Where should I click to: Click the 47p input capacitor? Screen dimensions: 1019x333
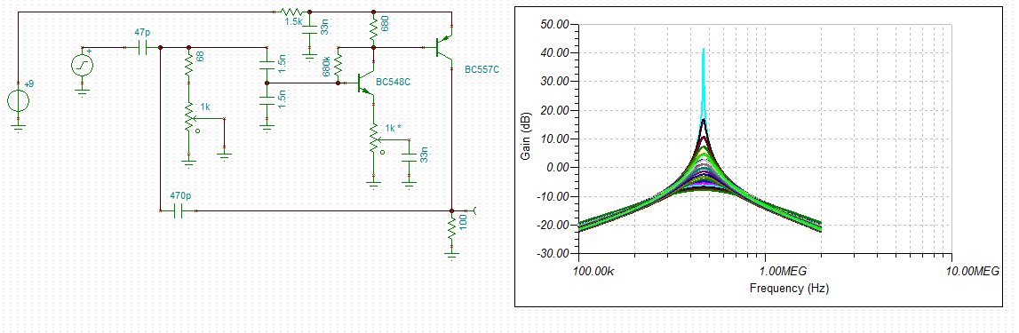pyautogui.click(x=142, y=47)
